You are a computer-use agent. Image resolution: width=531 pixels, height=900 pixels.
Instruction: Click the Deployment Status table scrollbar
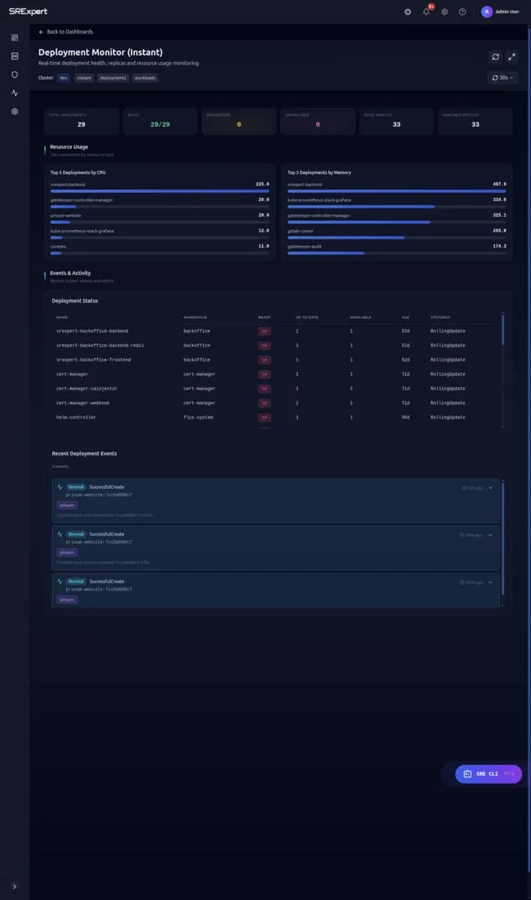[x=503, y=330]
